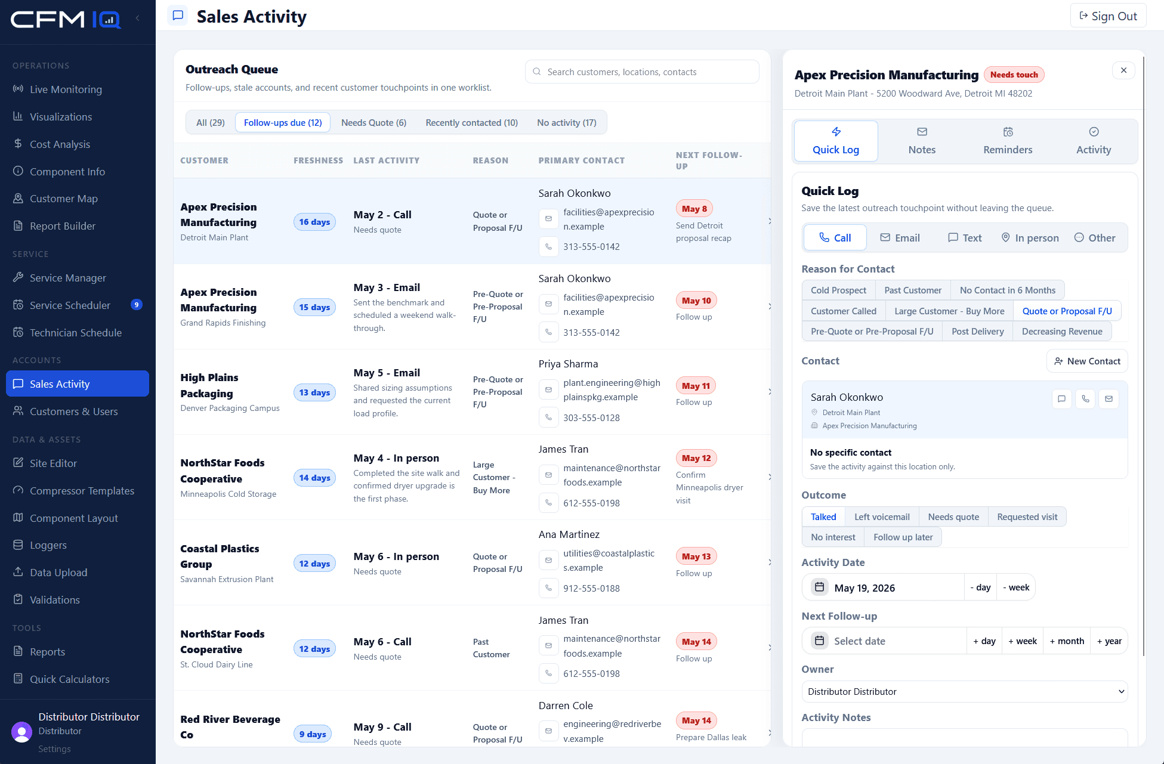The image size is (1164, 764).
Task: Click the email icon on Sarah Okonkwo contact card
Action: pos(1109,399)
